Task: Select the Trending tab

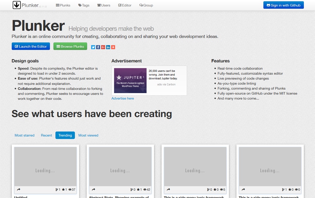Action: (x=65, y=135)
